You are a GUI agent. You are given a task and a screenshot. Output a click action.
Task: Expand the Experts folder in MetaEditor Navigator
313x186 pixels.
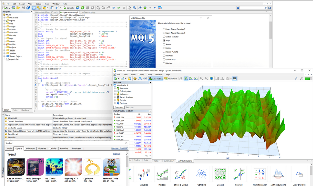click(4, 21)
